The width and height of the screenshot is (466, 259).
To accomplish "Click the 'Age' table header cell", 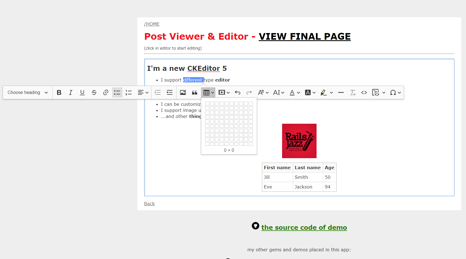I will 330,168.
